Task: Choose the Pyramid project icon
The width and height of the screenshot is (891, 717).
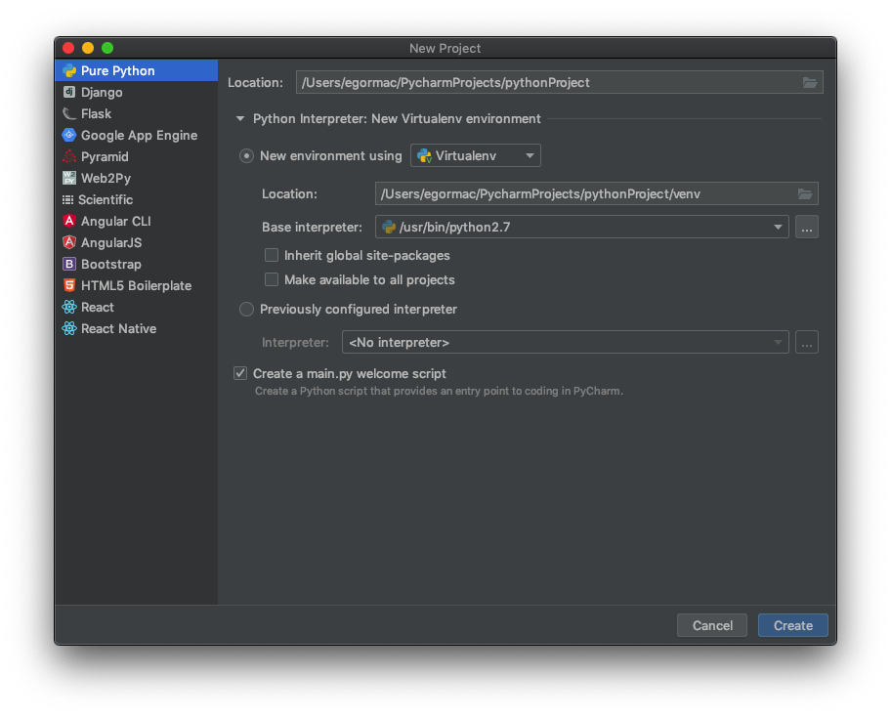Action: (x=68, y=156)
